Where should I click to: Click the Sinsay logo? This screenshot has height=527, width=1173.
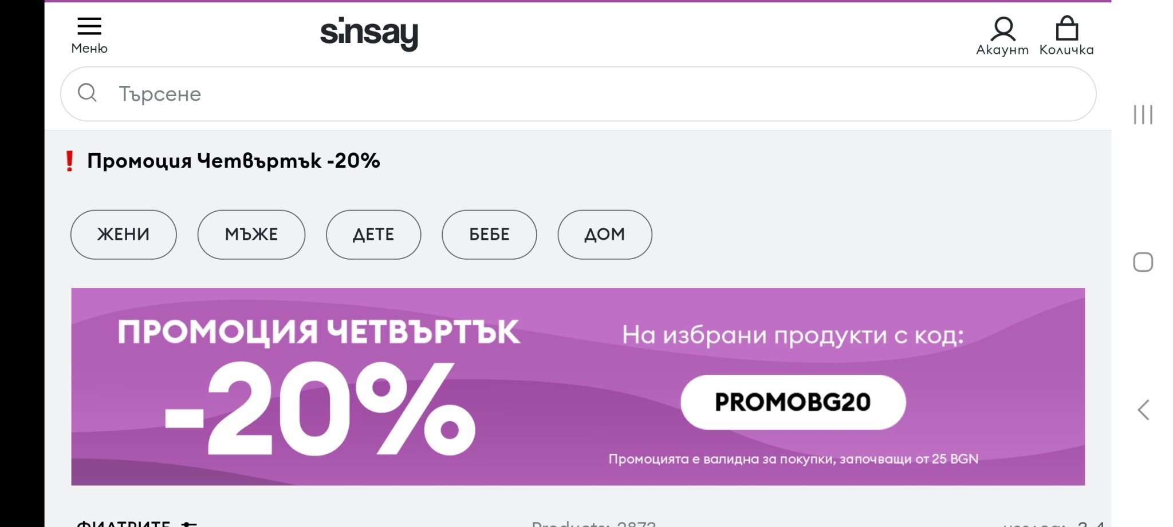[x=369, y=33]
